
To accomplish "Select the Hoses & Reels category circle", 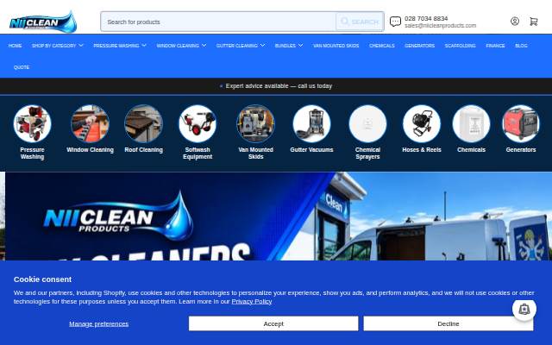I will tap(422, 124).
